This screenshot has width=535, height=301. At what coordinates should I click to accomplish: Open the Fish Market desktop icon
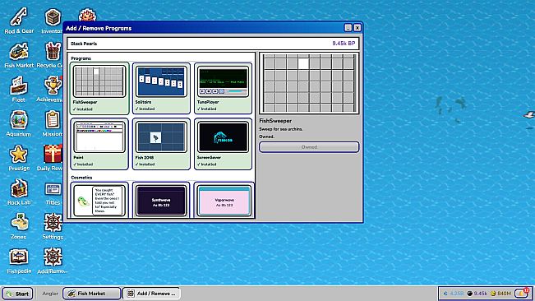(x=19, y=55)
